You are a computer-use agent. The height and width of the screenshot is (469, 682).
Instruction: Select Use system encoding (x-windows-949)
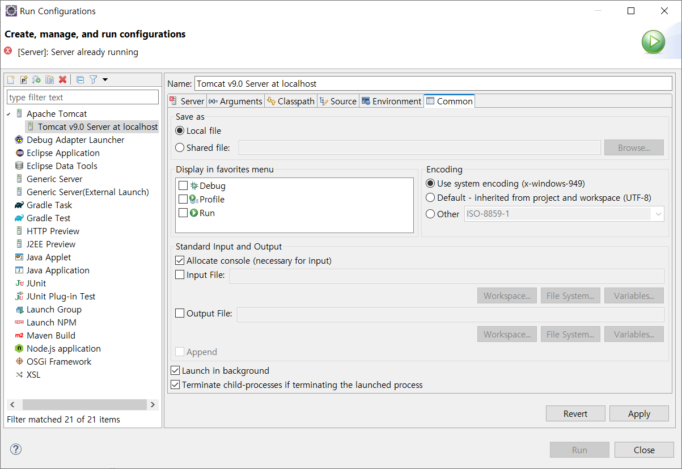click(430, 183)
